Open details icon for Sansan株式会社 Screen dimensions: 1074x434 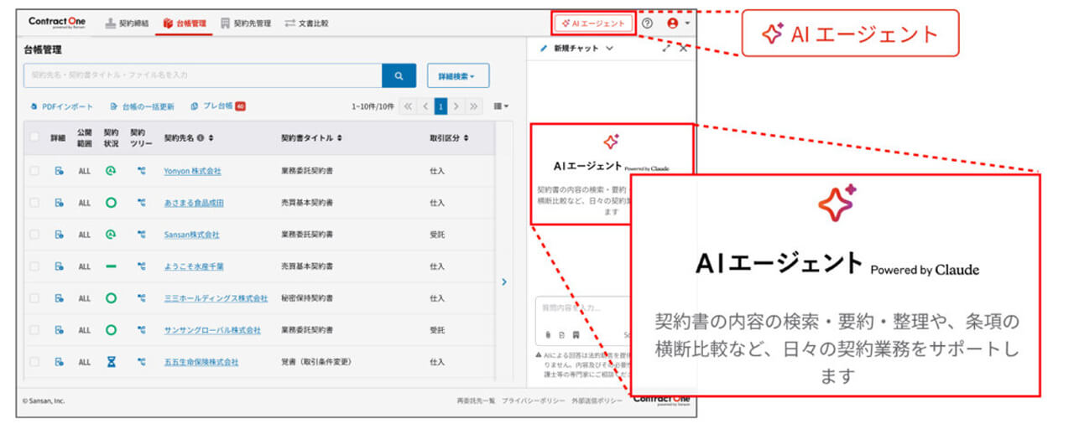(59, 235)
